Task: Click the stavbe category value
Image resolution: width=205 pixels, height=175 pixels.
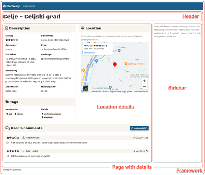Action: coord(9,49)
